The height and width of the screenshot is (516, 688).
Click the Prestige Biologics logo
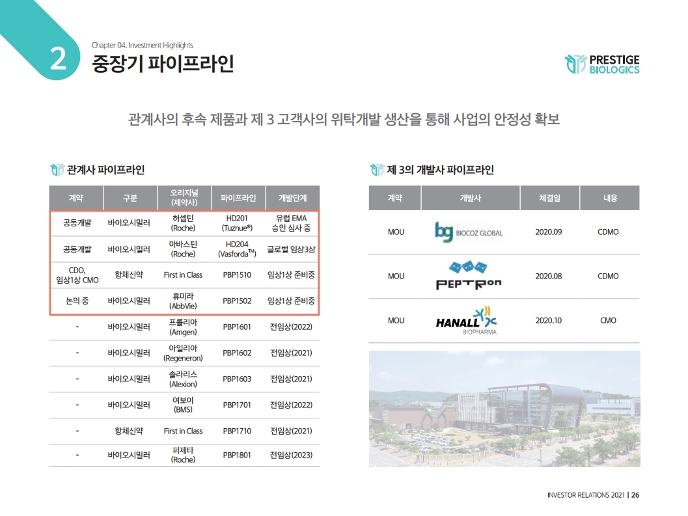(602, 64)
